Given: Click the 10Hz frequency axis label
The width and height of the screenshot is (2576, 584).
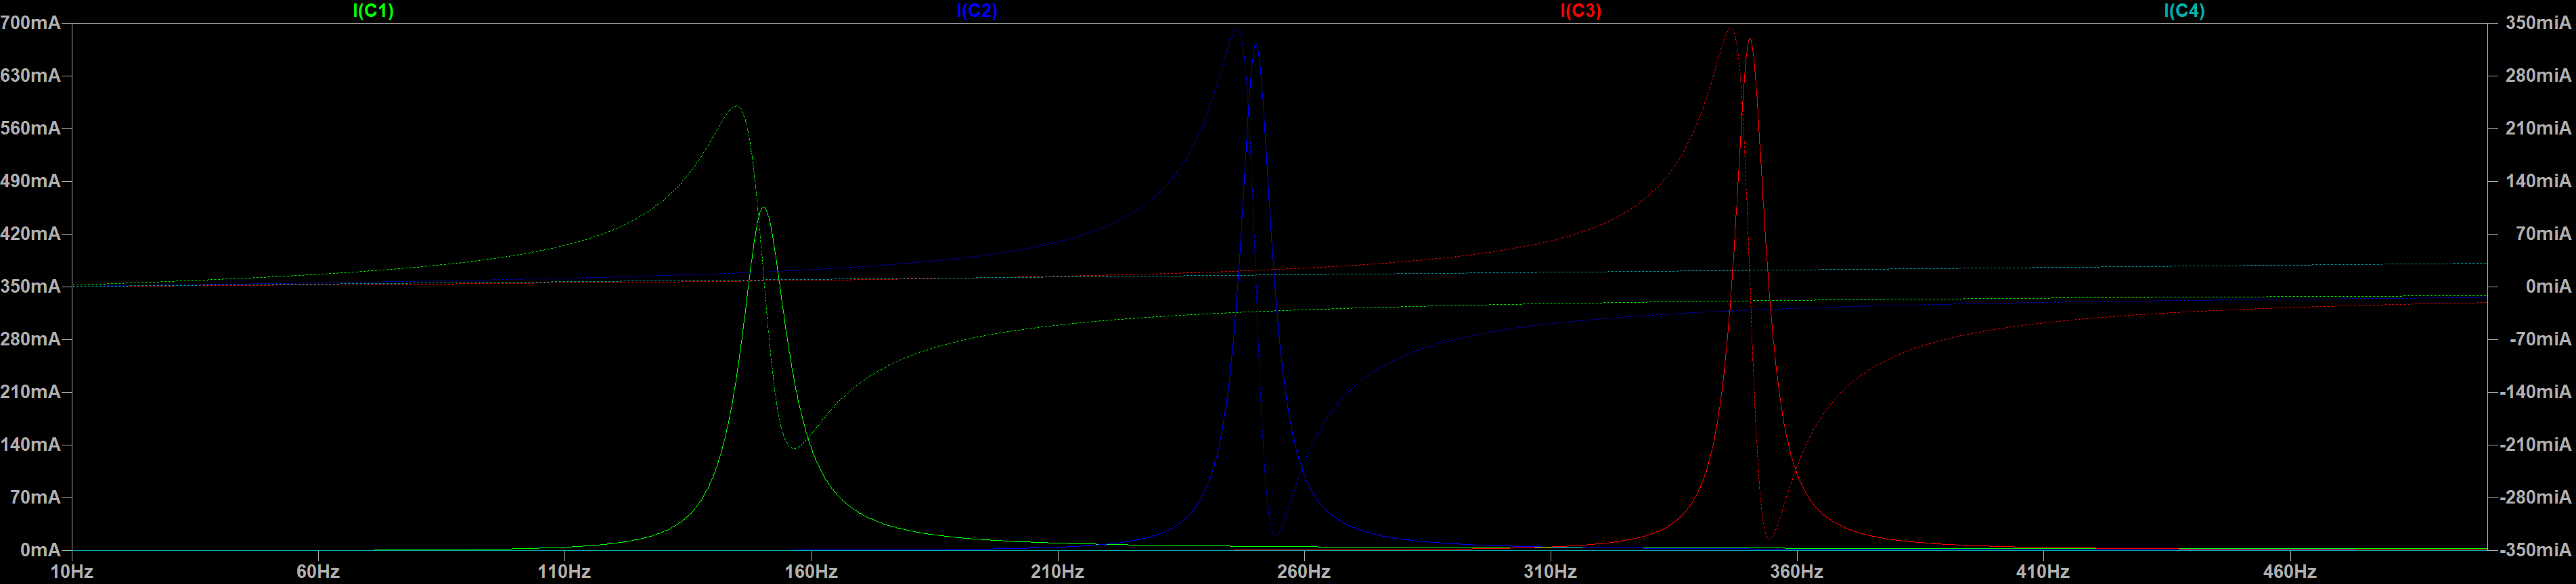Looking at the screenshot, I should [72, 572].
